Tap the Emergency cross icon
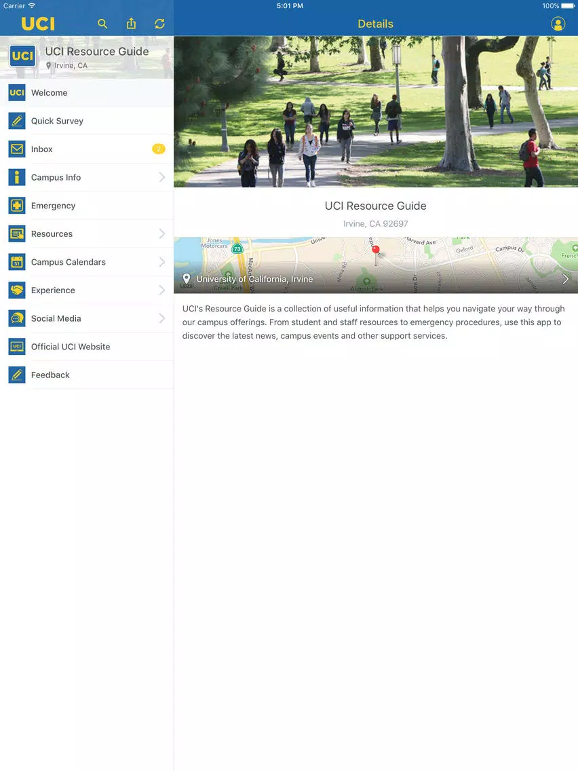 click(x=17, y=206)
